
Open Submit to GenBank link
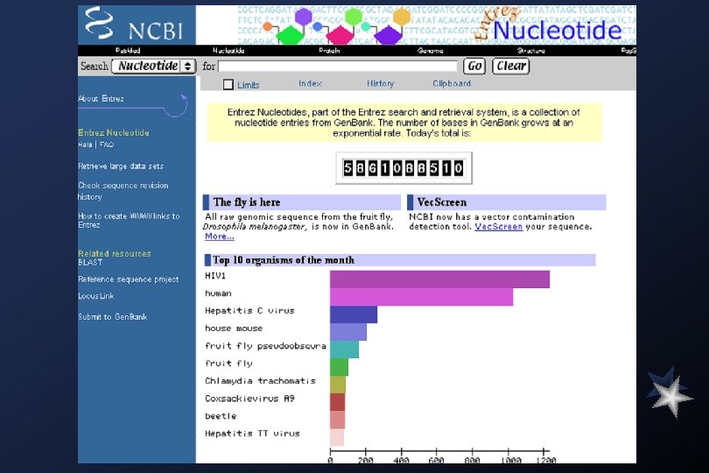point(113,317)
